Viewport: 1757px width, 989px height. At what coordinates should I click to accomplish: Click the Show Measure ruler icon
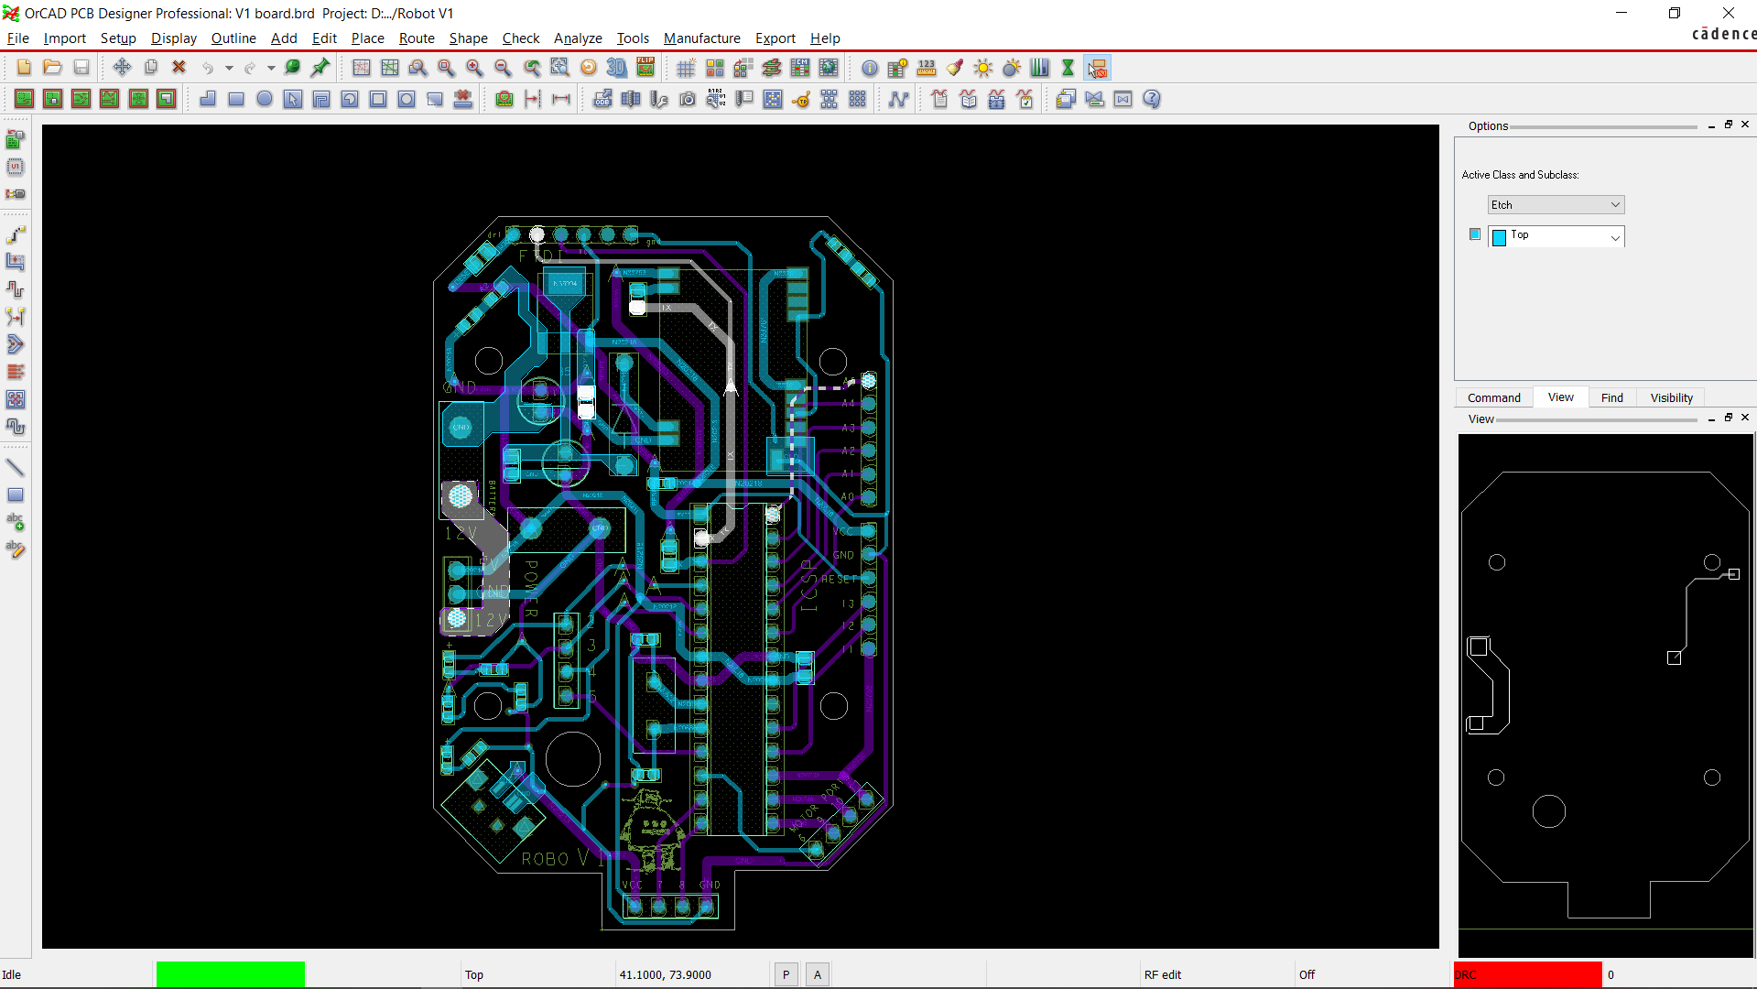click(x=927, y=68)
